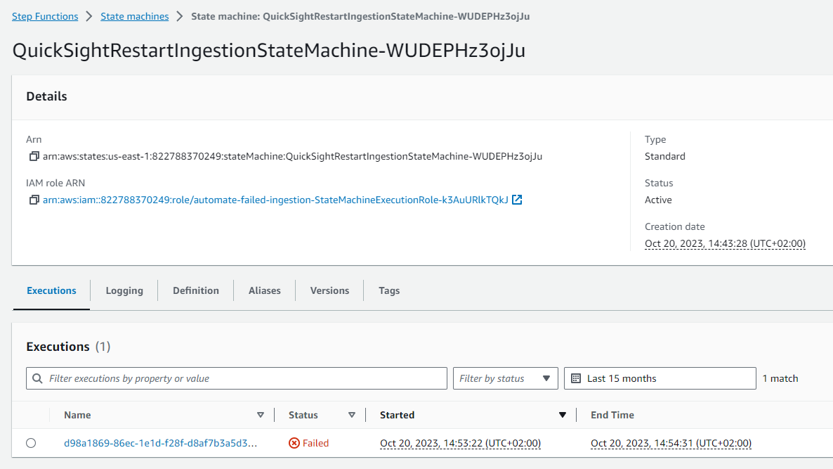Click the QuickSightRestartIngestionStateMachine page title

pos(269,50)
